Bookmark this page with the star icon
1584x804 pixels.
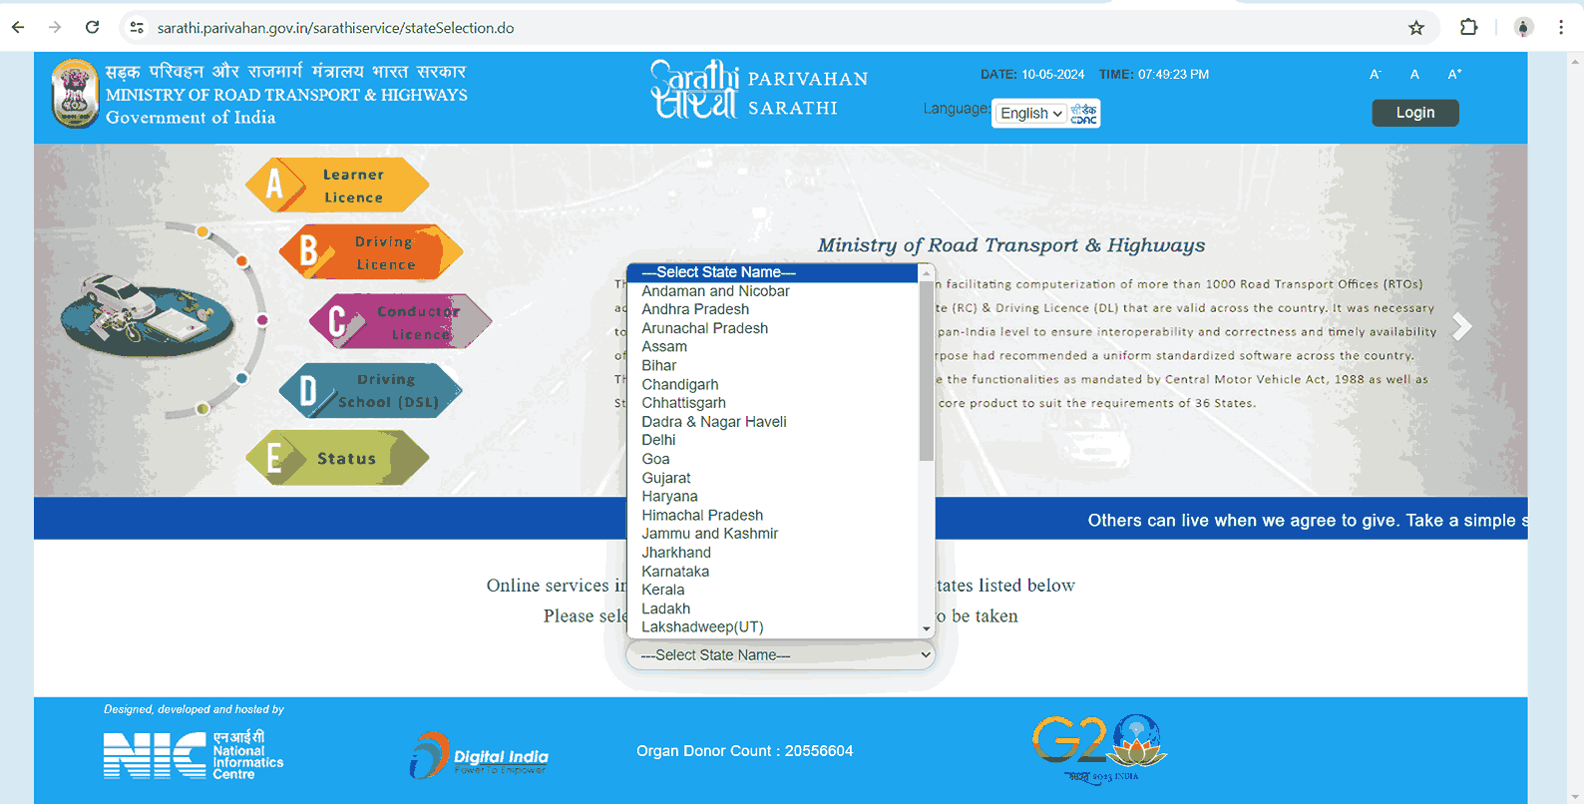coord(1416,28)
